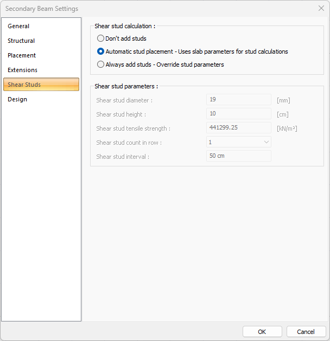
Task: Click the "Shear stud calculation" group heading
Action: point(125,26)
